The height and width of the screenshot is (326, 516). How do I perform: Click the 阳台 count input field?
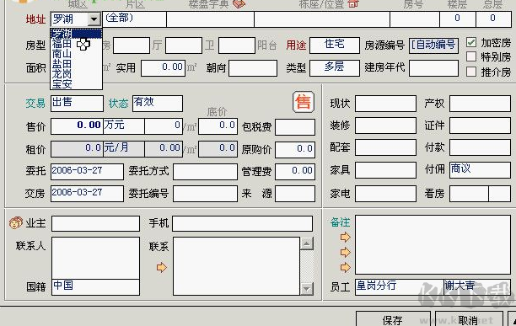[x=237, y=45]
